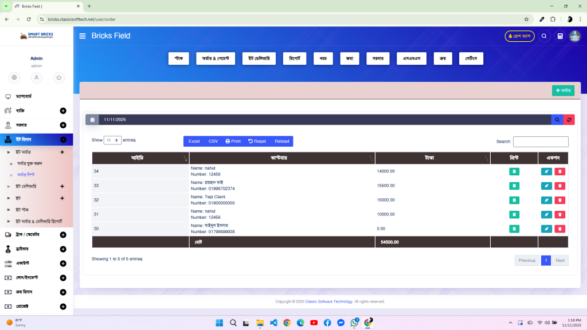Click the ফ্রেশ ক্যাশ pill button
This screenshot has height=330, width=587.
coord(519,36)
